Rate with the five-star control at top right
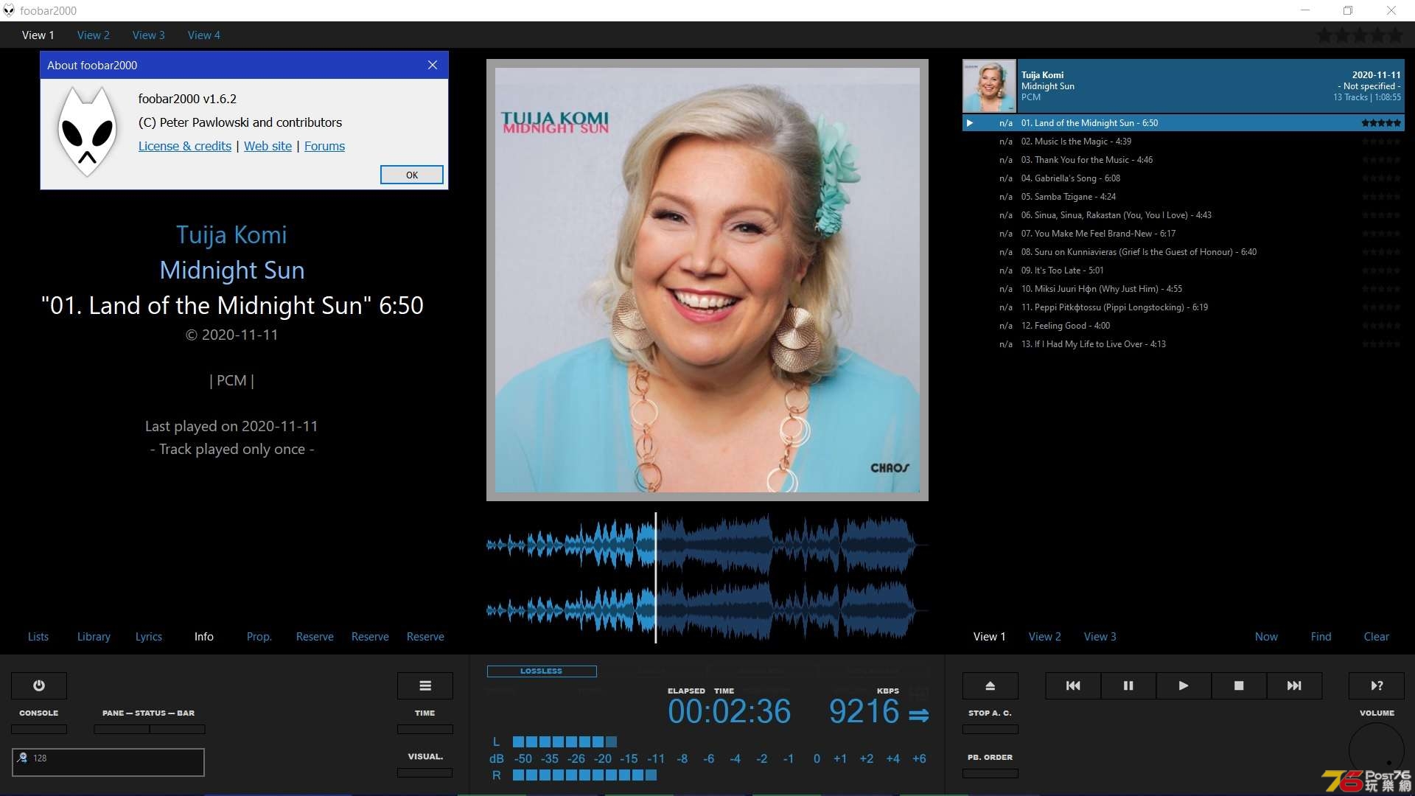Viewport: 1415px width, 796px height. [1360, 35]
